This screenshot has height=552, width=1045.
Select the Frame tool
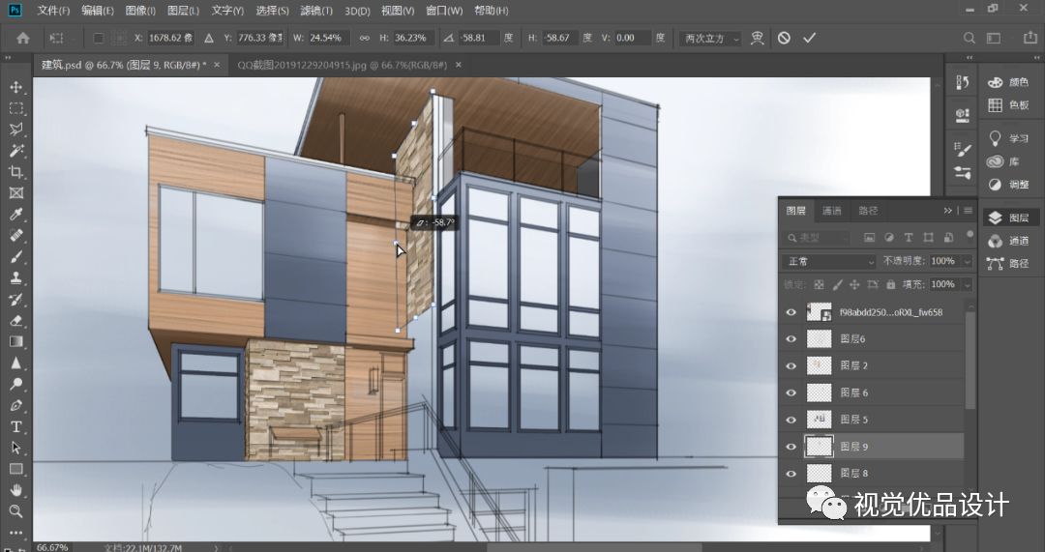[x=16, y=193]
